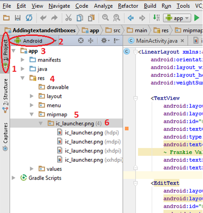Click the orange gutter color marker
The width and height of the screenshot is (203, 213).
[x=127, y=128]
